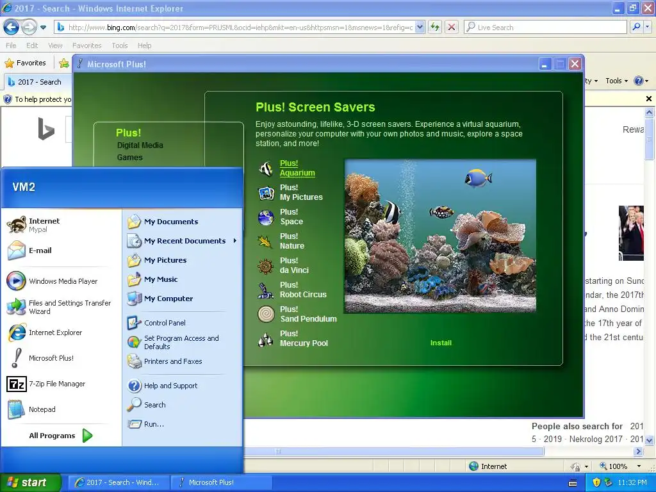The height and width of the screenshot is (492, 656).
Task: Open Set Program Access and Defaults
Action: tap(182, 342)
